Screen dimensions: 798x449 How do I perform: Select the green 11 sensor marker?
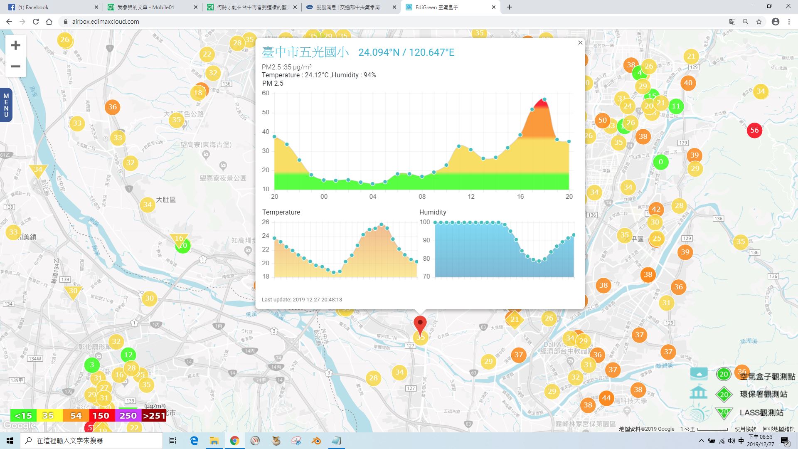pos(676,106)
